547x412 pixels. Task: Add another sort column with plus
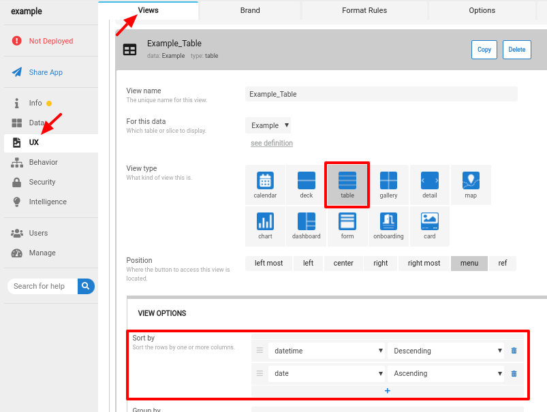[x=387, y=391]
